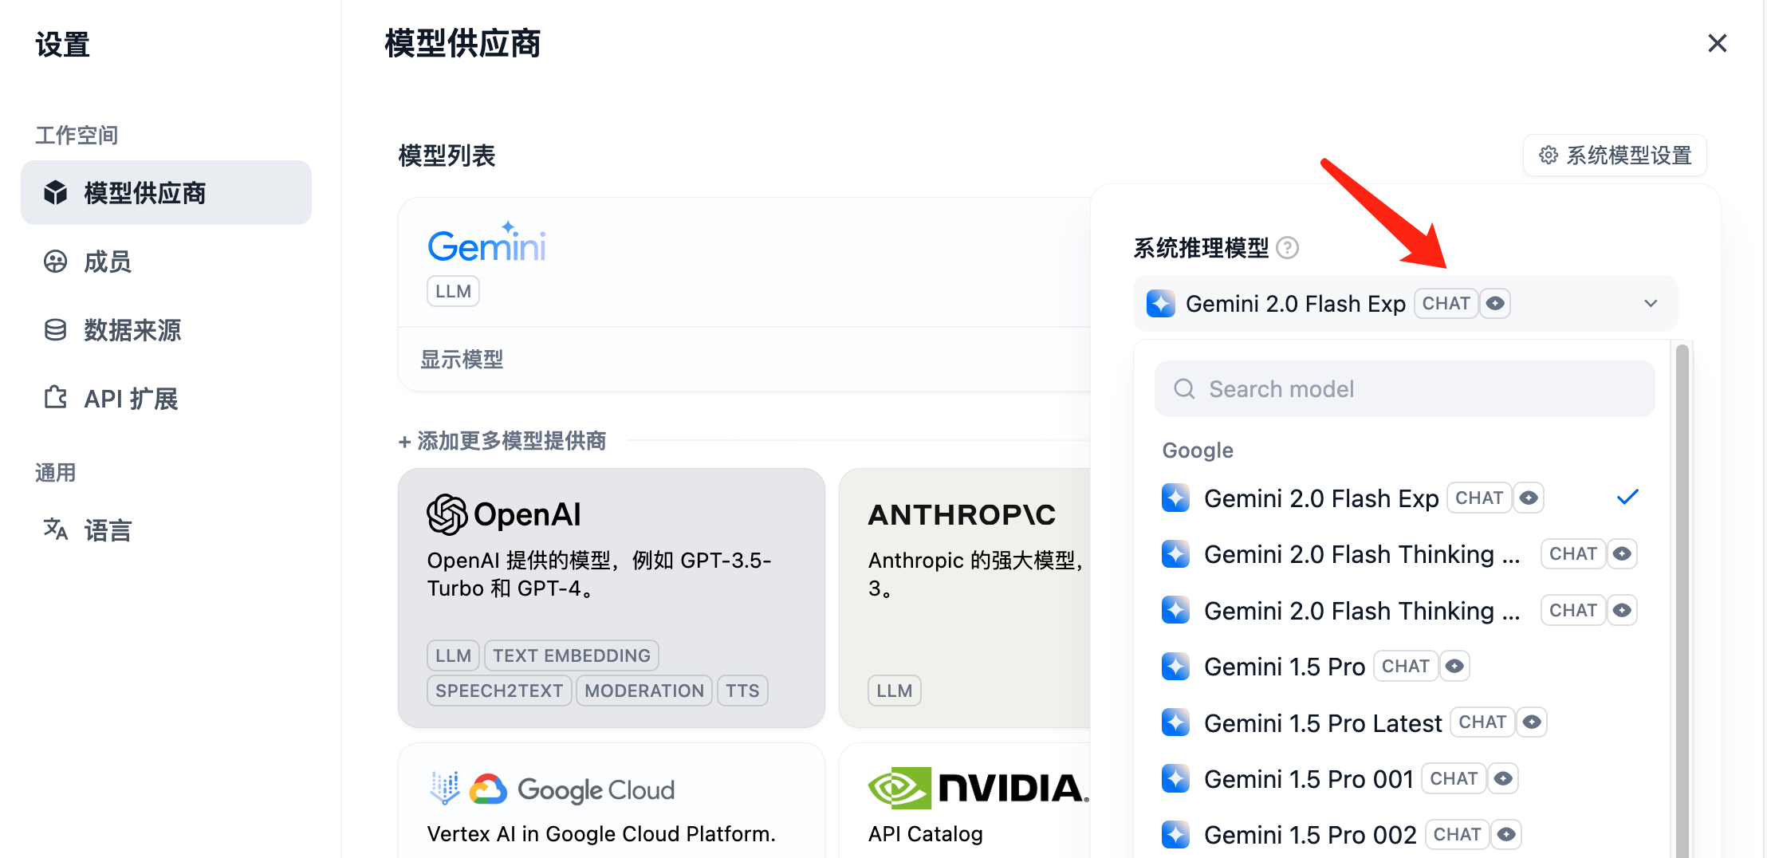Click help icon next to 系统推理模型

1288,248
